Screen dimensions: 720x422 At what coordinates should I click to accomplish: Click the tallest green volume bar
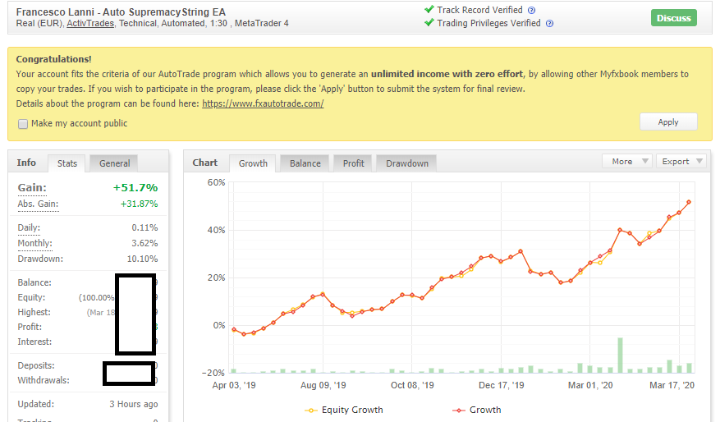[x=621, y=355]
